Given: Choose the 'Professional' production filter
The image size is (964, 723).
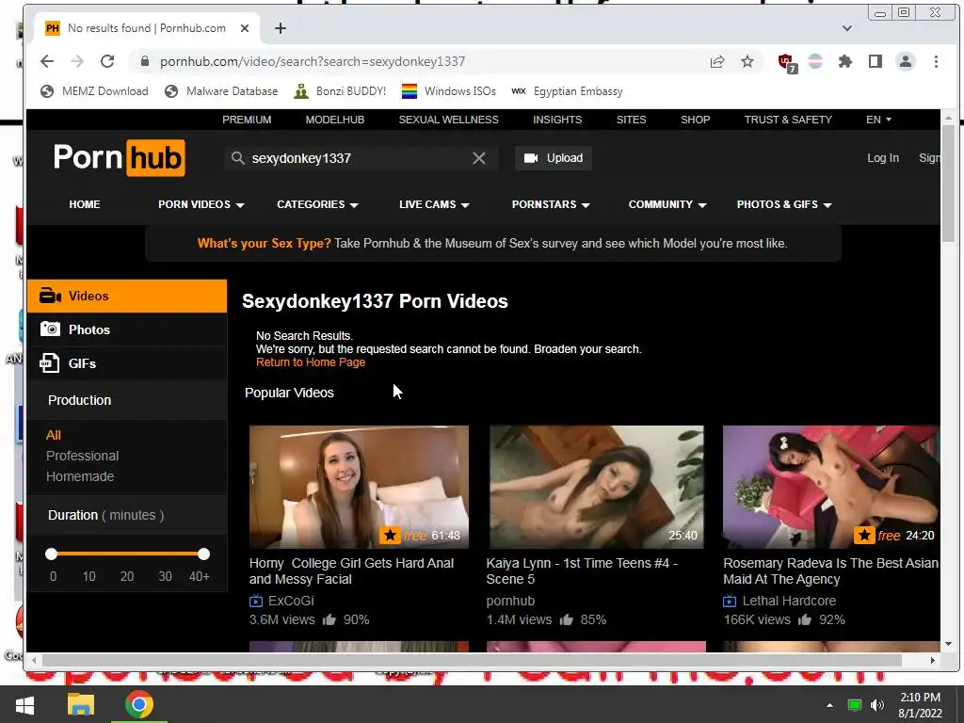Looking at the screenshot, I should (83, 456).
